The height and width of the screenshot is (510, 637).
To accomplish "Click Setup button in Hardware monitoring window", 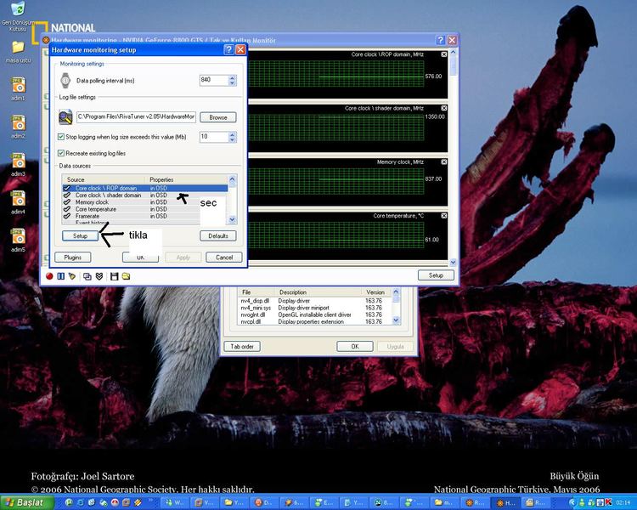I will pos(436,275).
